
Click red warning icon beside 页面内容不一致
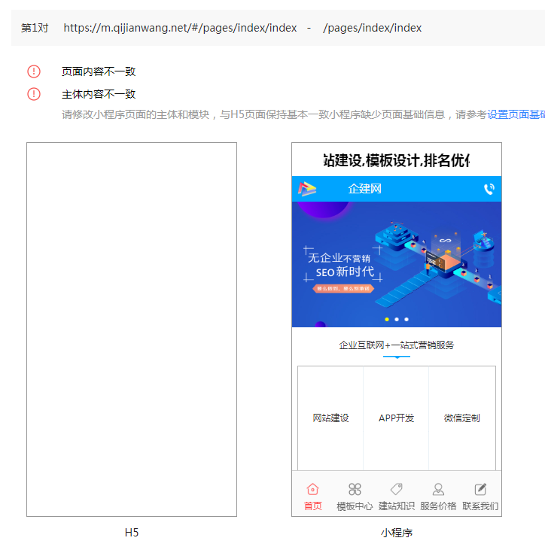point(34,71)
